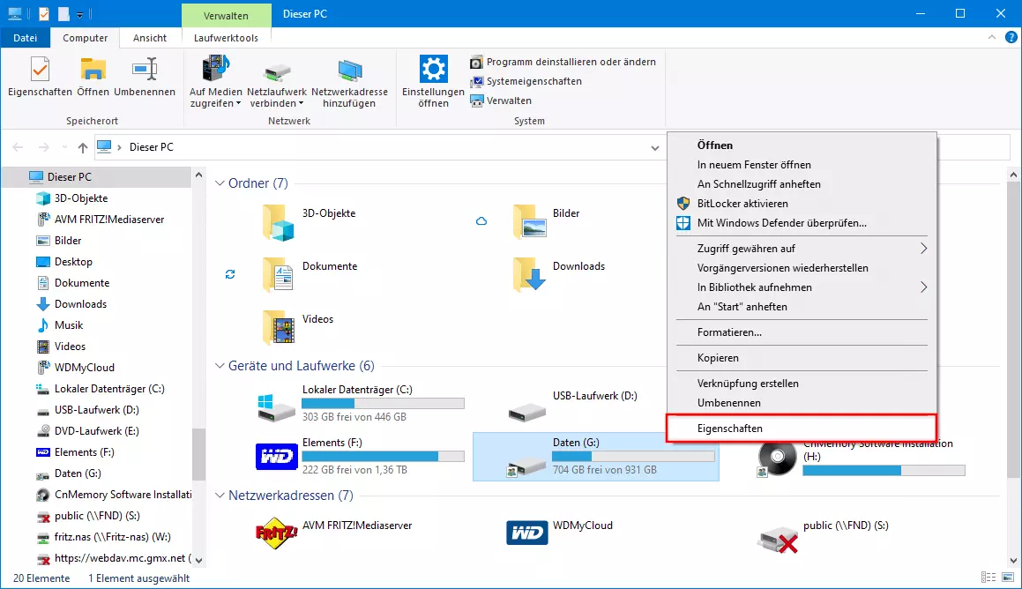The image size is (1022, 589).
Task: Choose Mit Windows Defender überprüfen
Action: tap(802, 223)
